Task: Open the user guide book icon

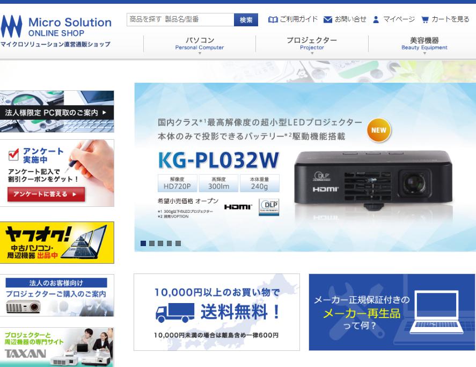Action: click(273, 19)
